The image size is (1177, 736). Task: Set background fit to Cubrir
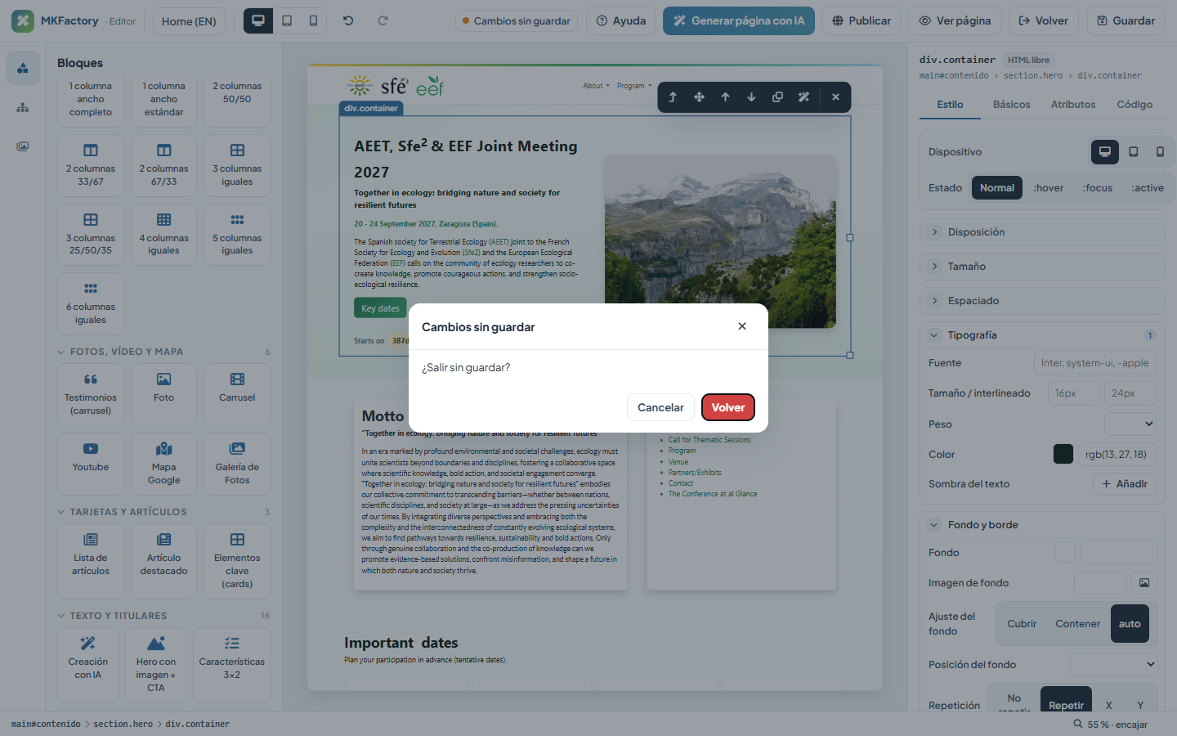pyautogui.click(x=1022, y=624)
